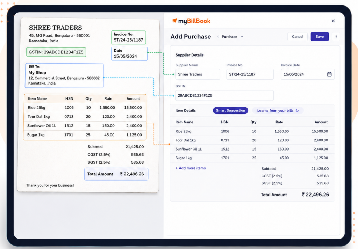Click the ₹ 22,496.26 total in the form
This screenshot has width=358, height=249.
(x=315, y=195)
